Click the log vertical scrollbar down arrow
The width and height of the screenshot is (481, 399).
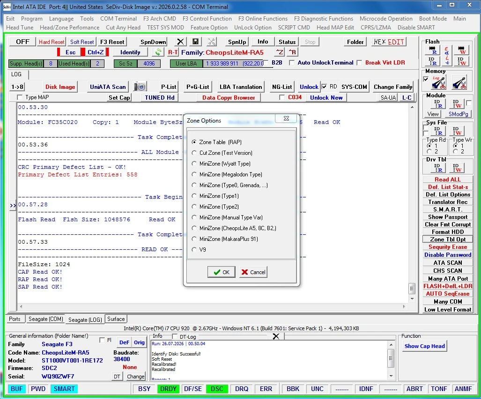[412, 299]
